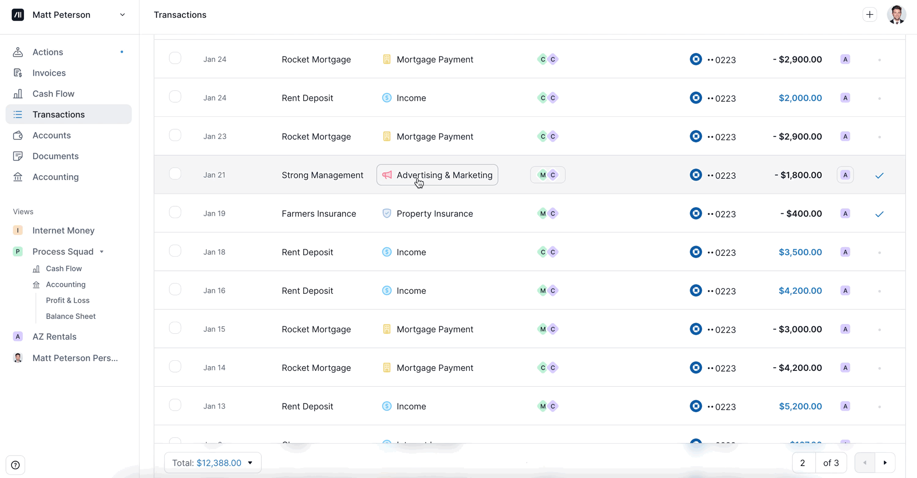Image resolution: width=917 pixels, height=478 pixels.
Task: Go to the Invoices section
Action: (x=49, y=73)
